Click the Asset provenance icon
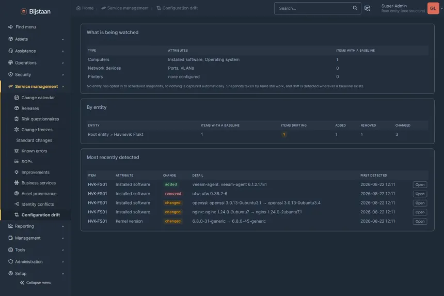444x296 pixels. click(x=17, y=194)
